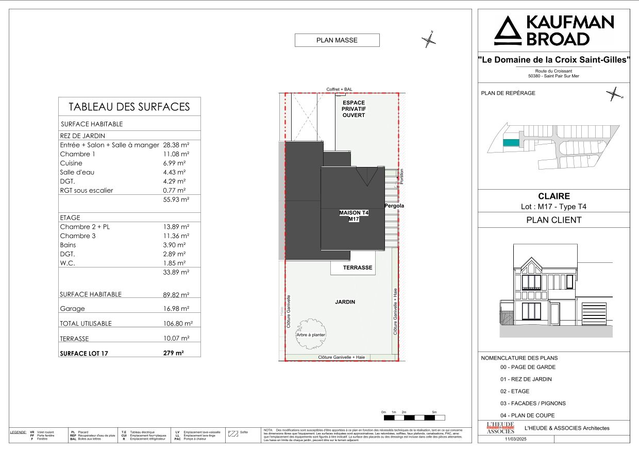The image size is (639, 452).
Task: Select the CLAIRE Lot M17 title block
Action: point(554,200)
